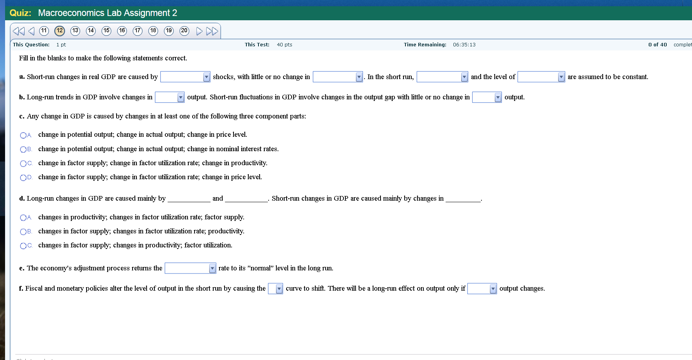Screen dimensions: 692x360
Task: Return to the highlighted question 12
Action: 59,31
